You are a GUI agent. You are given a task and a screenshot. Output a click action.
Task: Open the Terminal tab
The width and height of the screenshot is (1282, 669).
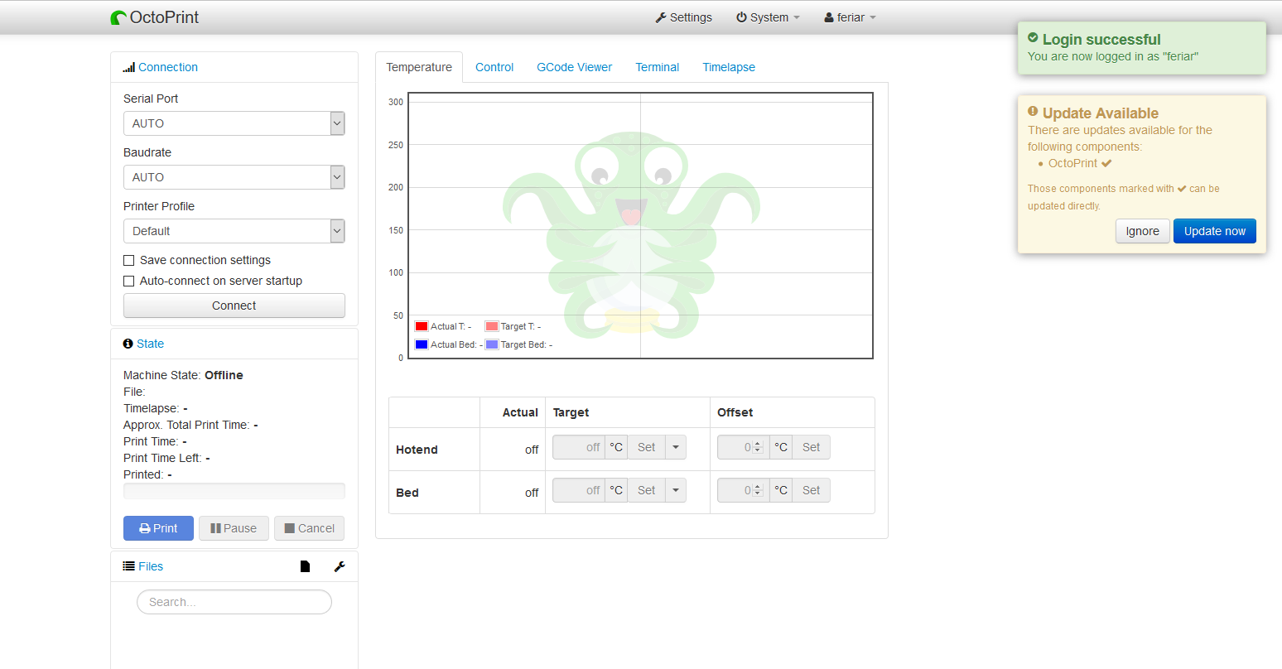coord(658,67)
